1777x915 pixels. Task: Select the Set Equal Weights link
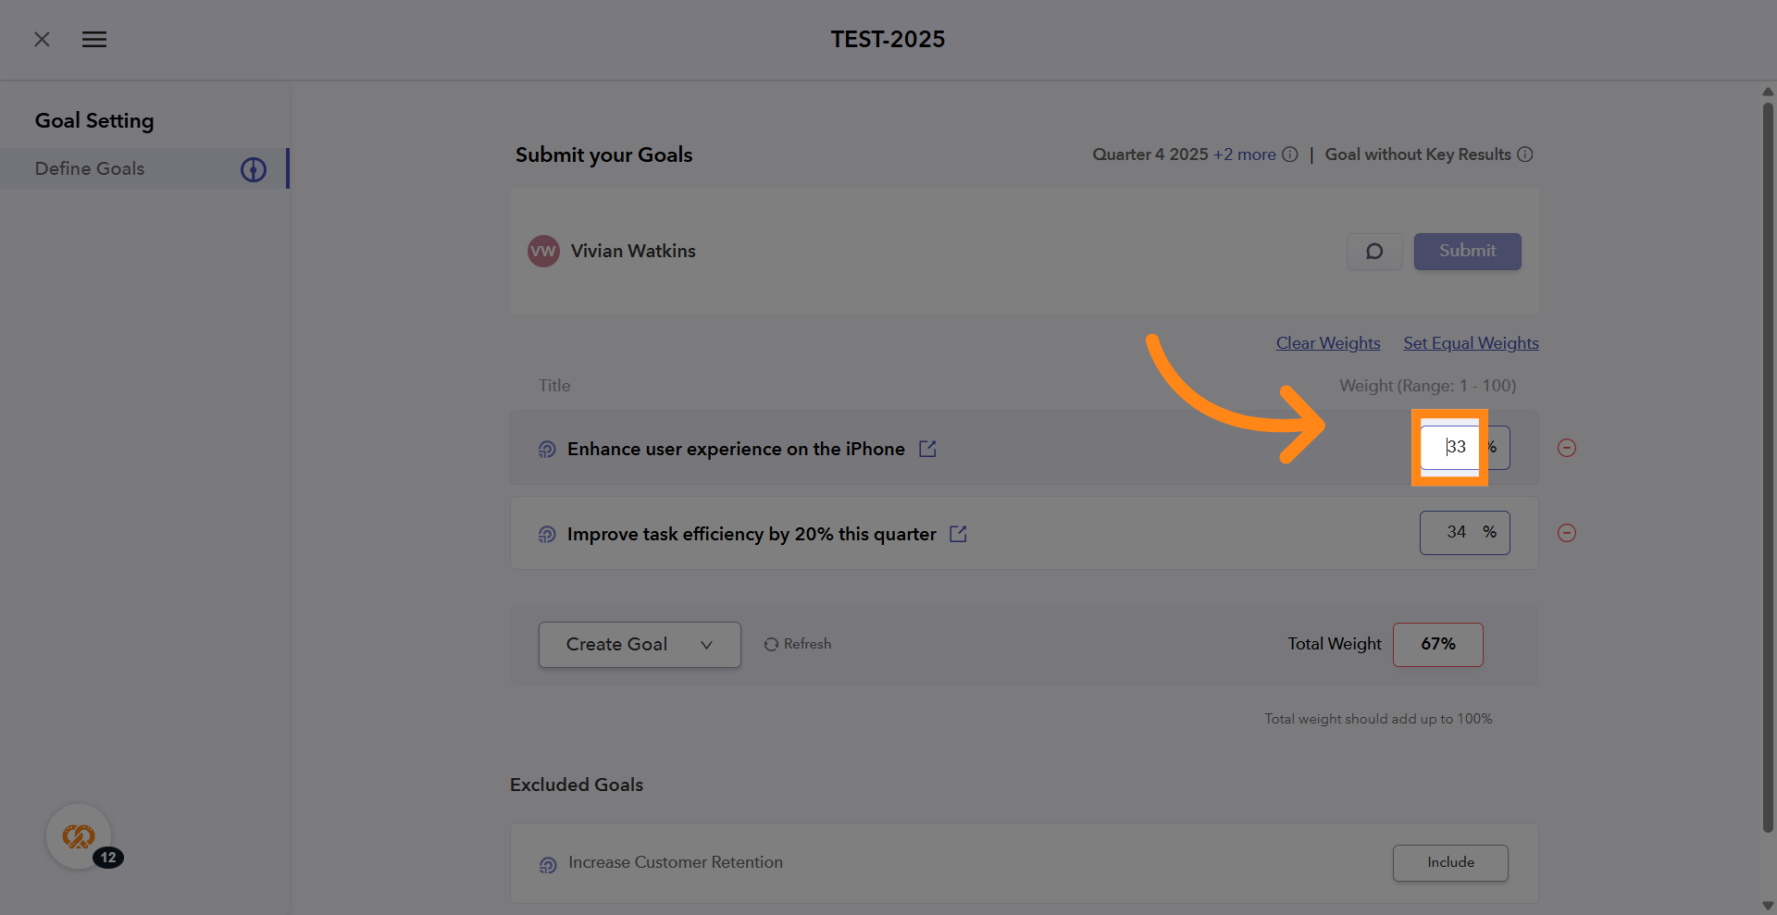[x=1471, y=342]
